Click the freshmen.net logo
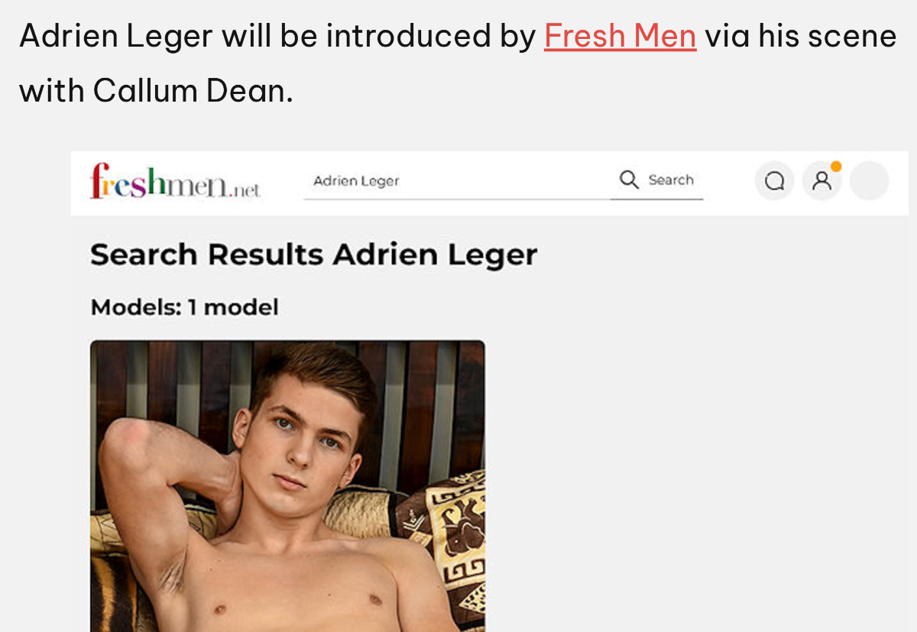Image resolution: width=917 pixels, height=632 pixels. coord(175,181)
